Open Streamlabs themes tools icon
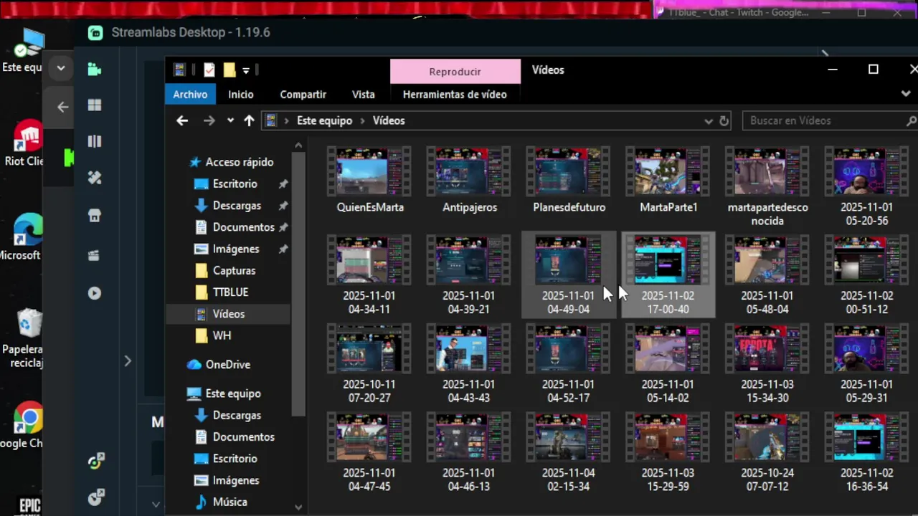918x516 pixels. click(94, 178)
